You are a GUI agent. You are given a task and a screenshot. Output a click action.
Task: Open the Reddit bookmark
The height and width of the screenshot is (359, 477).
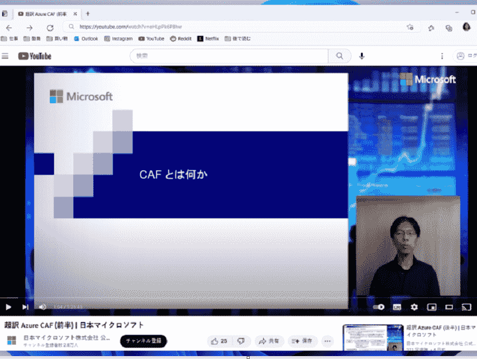point(180,39)
